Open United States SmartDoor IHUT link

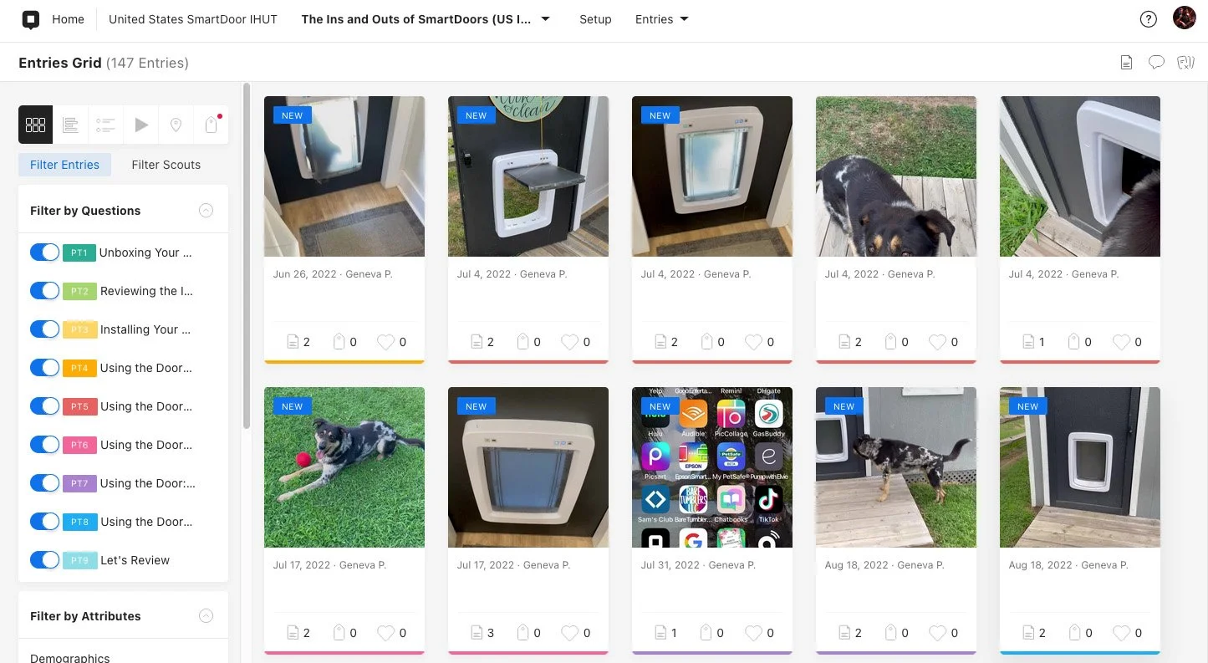pyautogui.click(x=193, y=19)
